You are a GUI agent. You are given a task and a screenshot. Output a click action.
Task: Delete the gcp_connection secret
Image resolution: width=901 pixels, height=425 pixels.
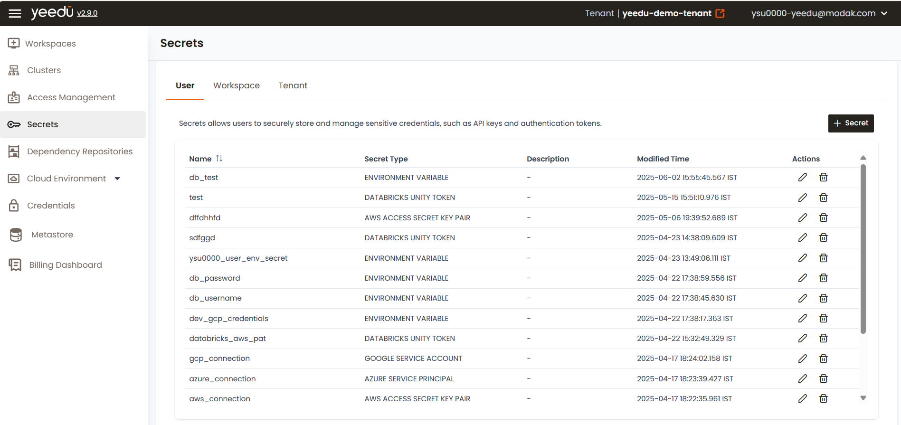pyautogui.click(x=824, y=359)
